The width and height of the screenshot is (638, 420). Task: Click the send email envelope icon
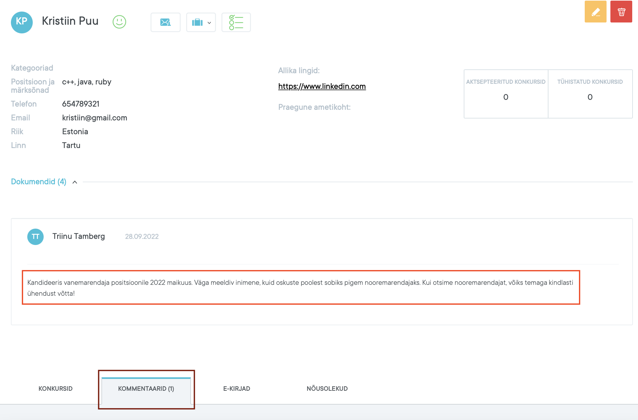pyautogui.click(x=166, y=22)
